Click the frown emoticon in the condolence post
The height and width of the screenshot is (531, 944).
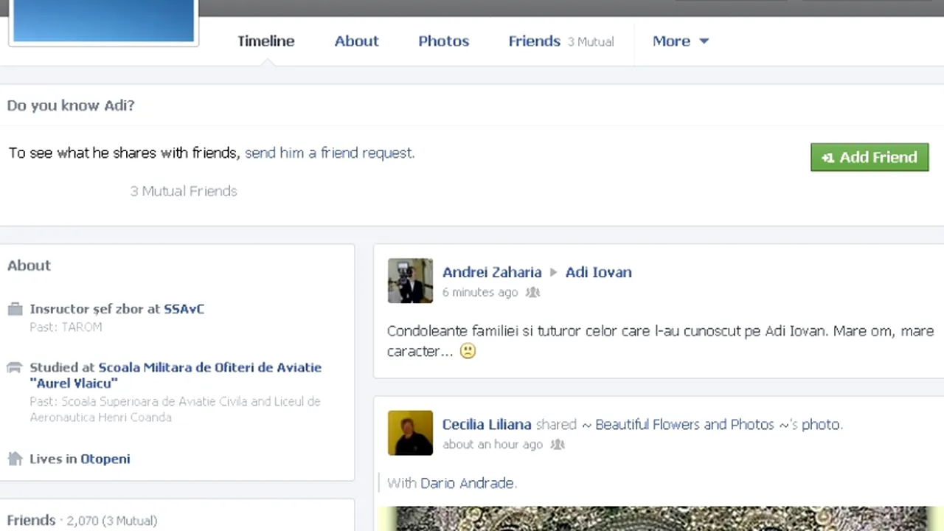point(468,351)
